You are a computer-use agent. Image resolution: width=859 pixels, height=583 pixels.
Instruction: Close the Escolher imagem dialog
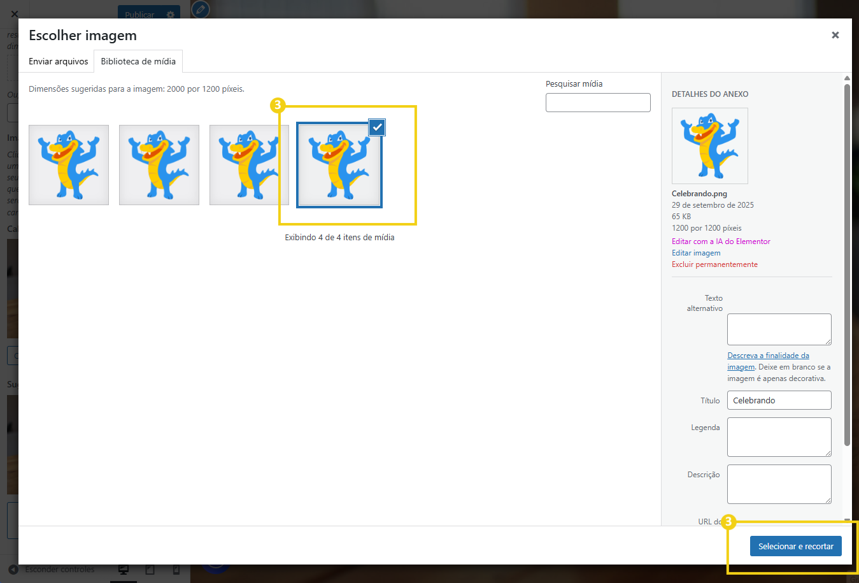(x=835, y=35)
